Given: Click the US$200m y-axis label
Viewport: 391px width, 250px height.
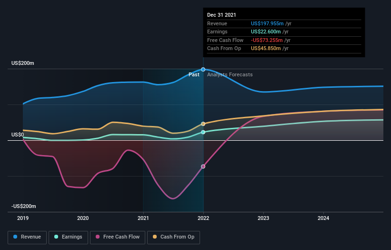Looking at the screenshot, I should (23, 63).
